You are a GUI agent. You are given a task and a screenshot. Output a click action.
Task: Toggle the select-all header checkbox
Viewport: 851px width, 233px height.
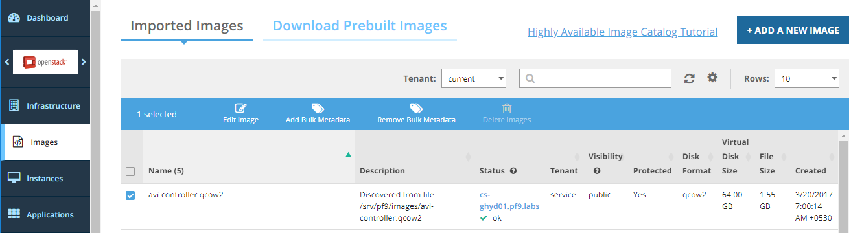point(130,172)
